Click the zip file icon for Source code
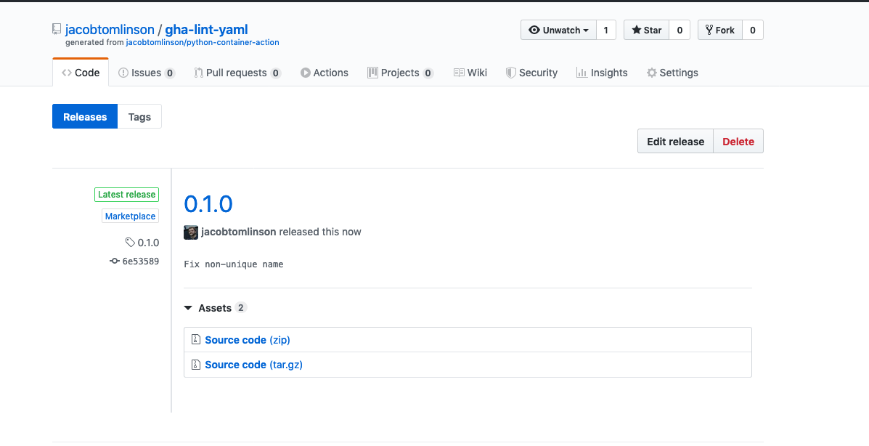This screenshot has height=446, width=869. tap(195, 340)
